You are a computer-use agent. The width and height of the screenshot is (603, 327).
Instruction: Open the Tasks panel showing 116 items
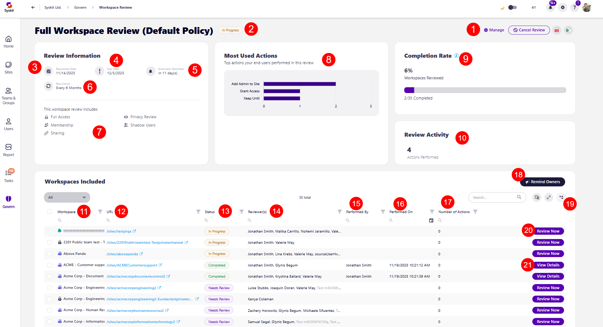(8, 175)
